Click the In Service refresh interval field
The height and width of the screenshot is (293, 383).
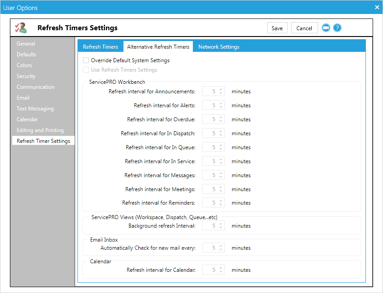pos(213,161)
